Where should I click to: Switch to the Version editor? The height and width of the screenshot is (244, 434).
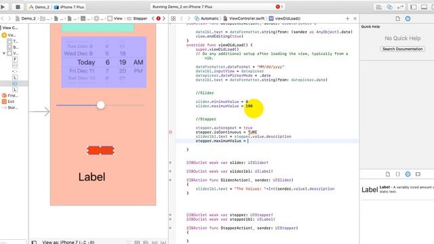[400, 7]
